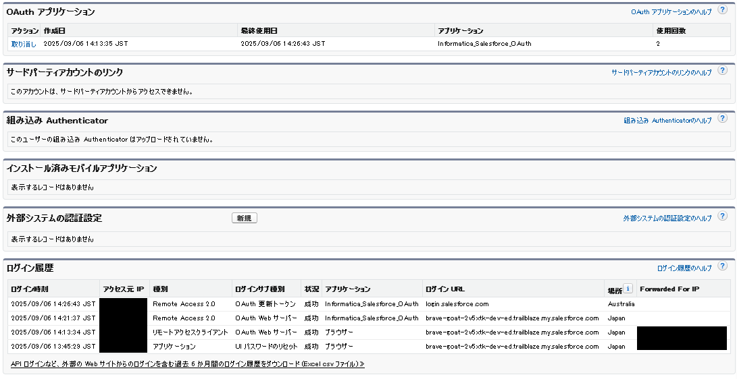This screenshot has width=737, height=379.
Task: Open the OAuth アプリケーションのヘルプ link
Action: tap(671, 12)
